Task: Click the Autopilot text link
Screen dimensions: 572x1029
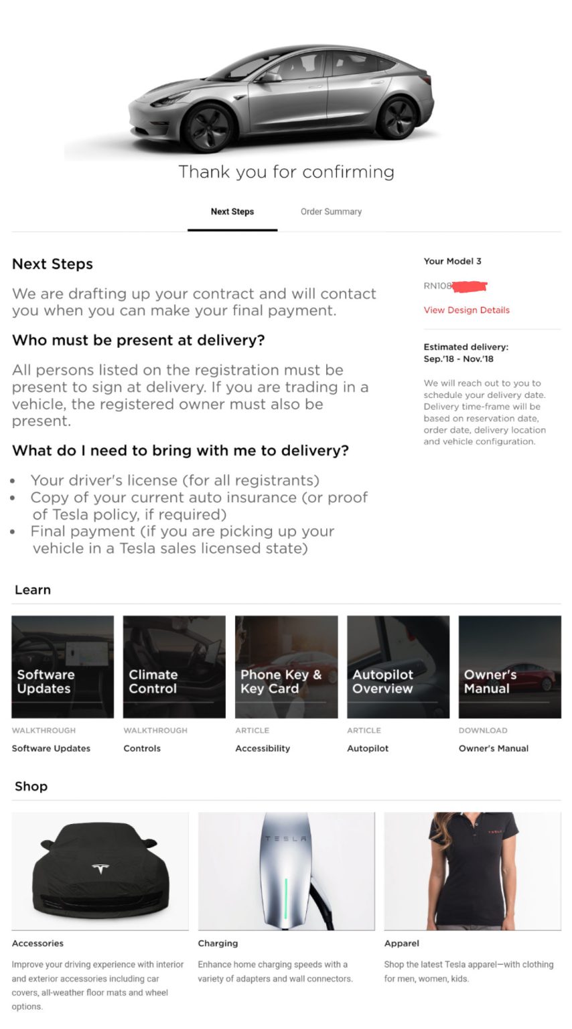Action: pos(368,748)
